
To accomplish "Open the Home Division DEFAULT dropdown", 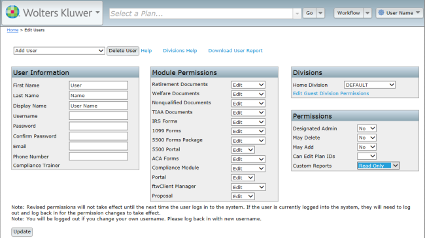I will point(369,85).
